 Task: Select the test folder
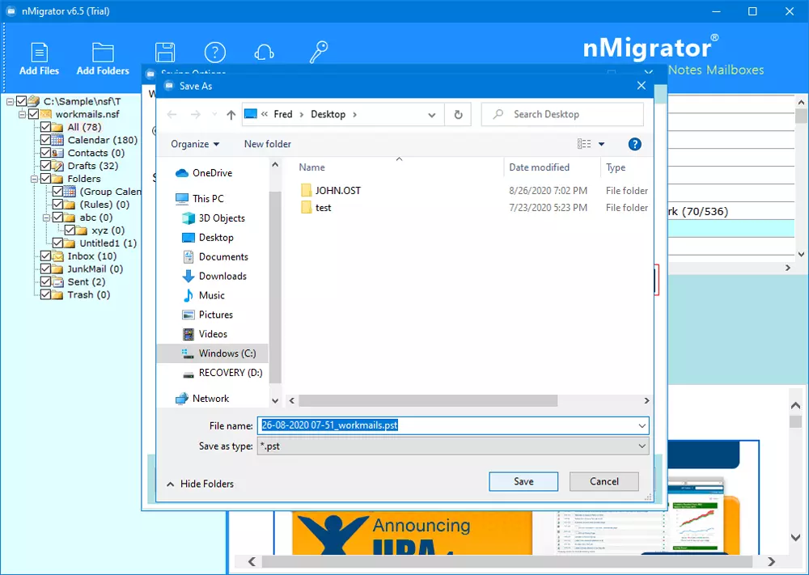(x=316, y=207)
